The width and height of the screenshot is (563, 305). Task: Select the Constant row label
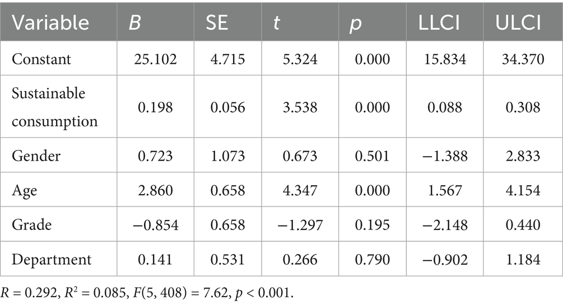41,59
